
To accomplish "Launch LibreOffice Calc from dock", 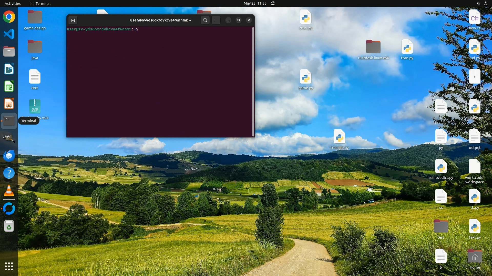I will (x=9, y=86).
